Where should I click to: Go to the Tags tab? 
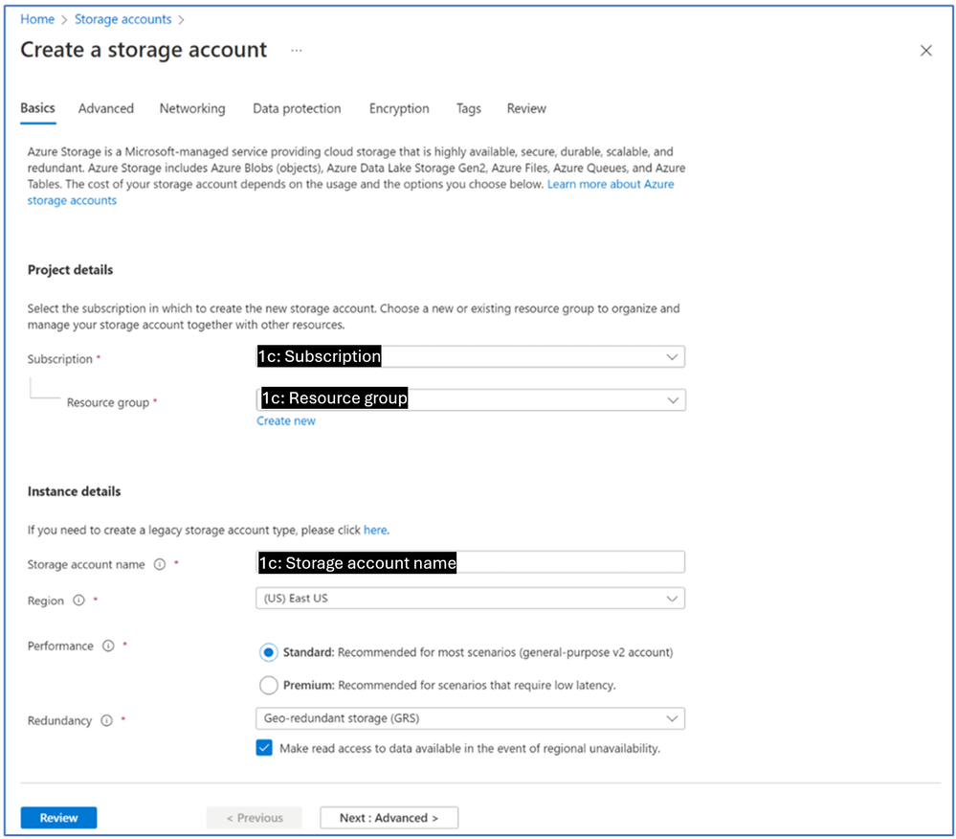point(468,108)
